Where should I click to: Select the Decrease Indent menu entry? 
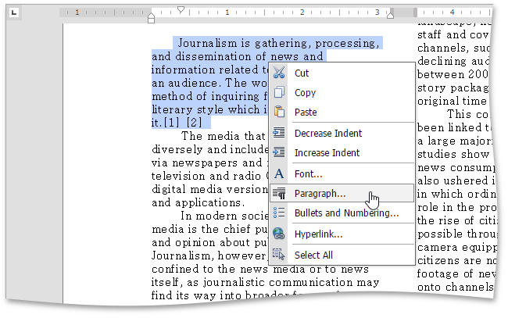[x=342, y=133]
